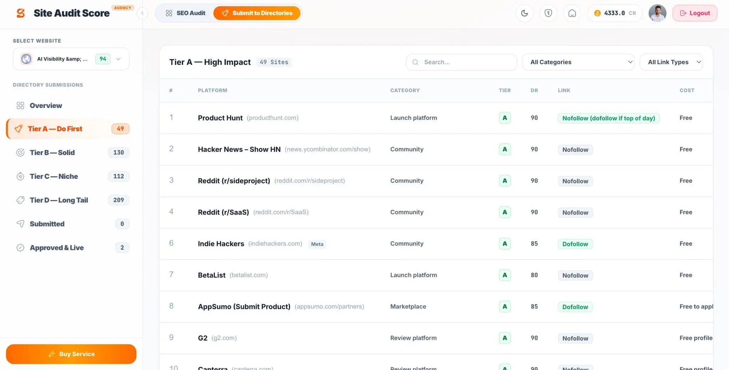
Task: Open Indie Hackers platform row
Action: click(x=436, y=244)
